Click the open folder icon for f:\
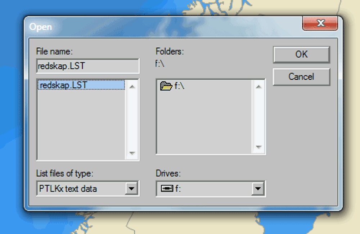 (166, 87)
